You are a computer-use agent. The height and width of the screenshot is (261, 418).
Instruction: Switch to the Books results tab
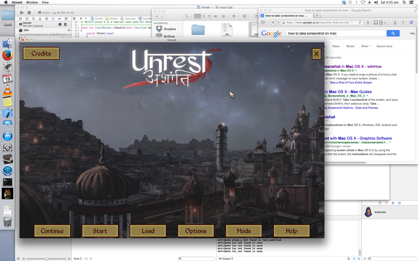pyautogui.click(x=351, y=46)
